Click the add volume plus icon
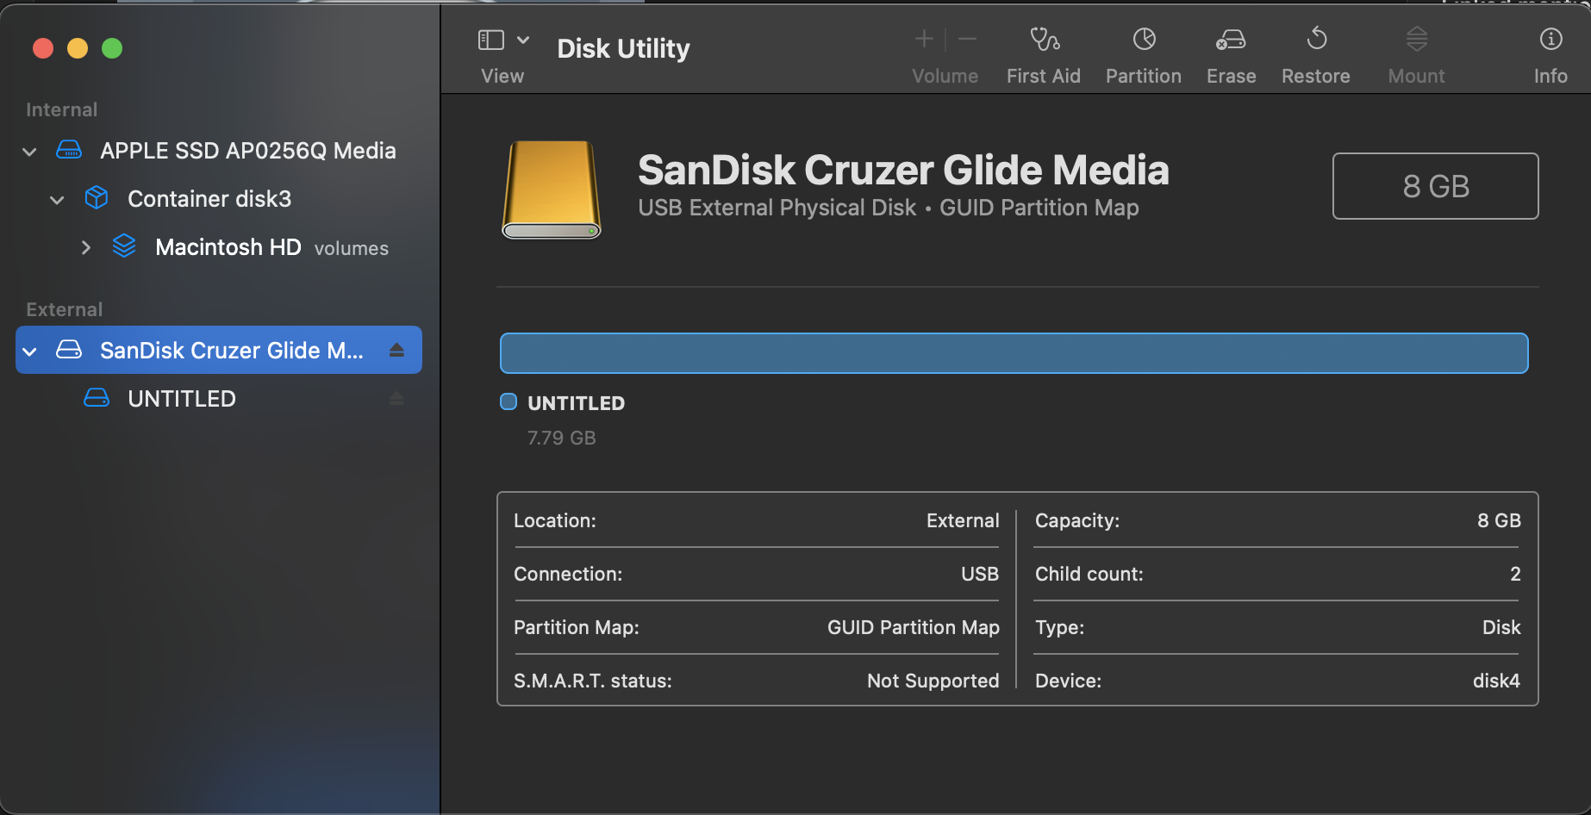Screen dimensions: 1591x815 [x=924, y=39]
